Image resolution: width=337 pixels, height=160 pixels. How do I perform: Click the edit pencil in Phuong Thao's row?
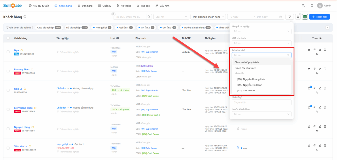pos(320,69)
